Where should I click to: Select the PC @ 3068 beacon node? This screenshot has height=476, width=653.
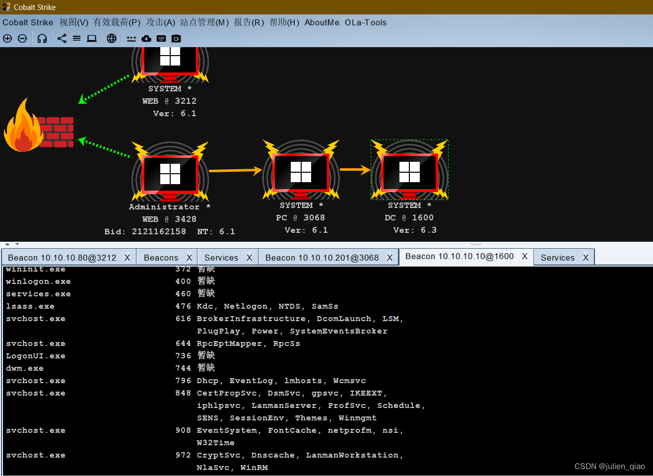click(301, 170)
